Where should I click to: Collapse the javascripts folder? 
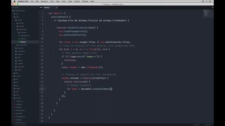[21, 29]
